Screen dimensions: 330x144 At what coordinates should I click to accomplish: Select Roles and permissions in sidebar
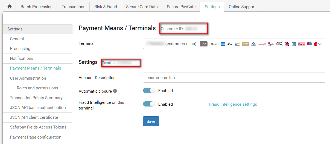click(37, 88)
